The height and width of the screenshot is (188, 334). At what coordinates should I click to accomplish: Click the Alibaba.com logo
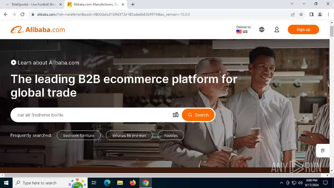click(x=38, y=30)
